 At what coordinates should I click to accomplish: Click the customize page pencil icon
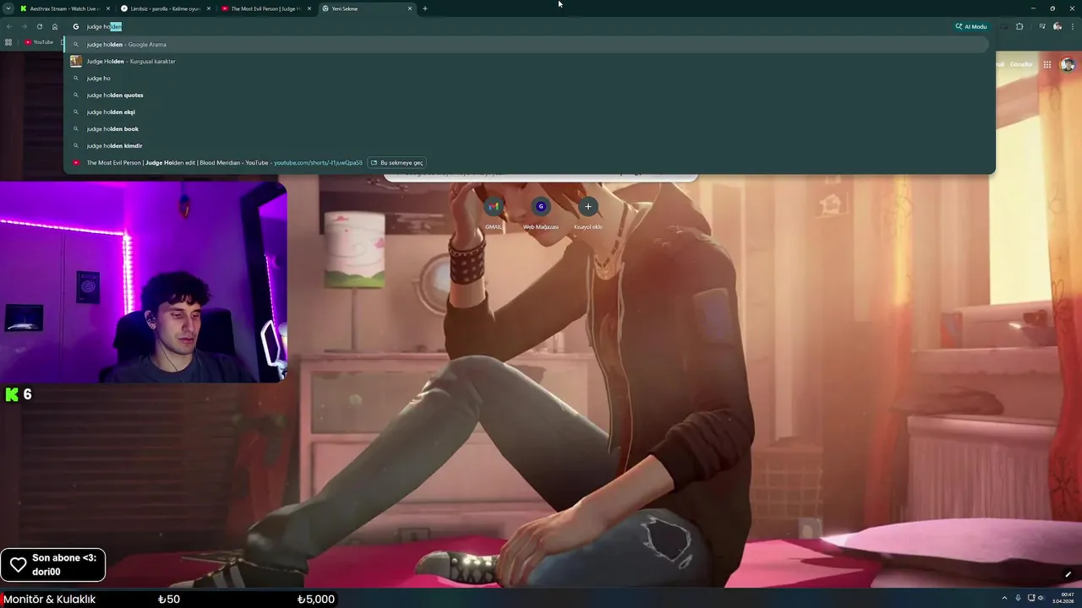pos(1068,575)
